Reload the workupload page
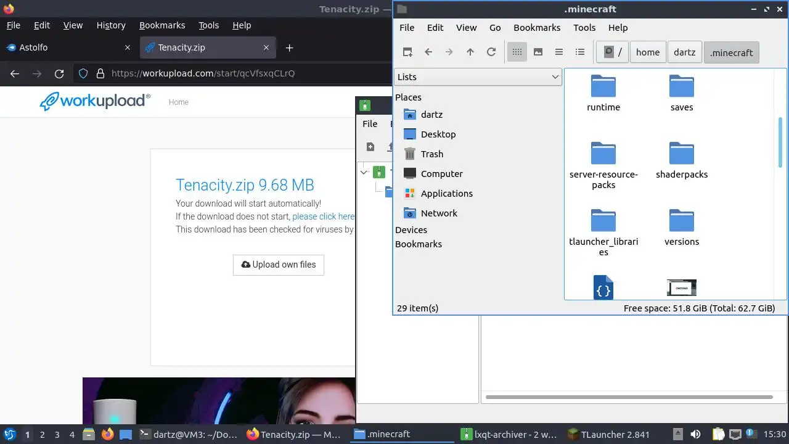 pyautogui.click(x=59, y=73)
